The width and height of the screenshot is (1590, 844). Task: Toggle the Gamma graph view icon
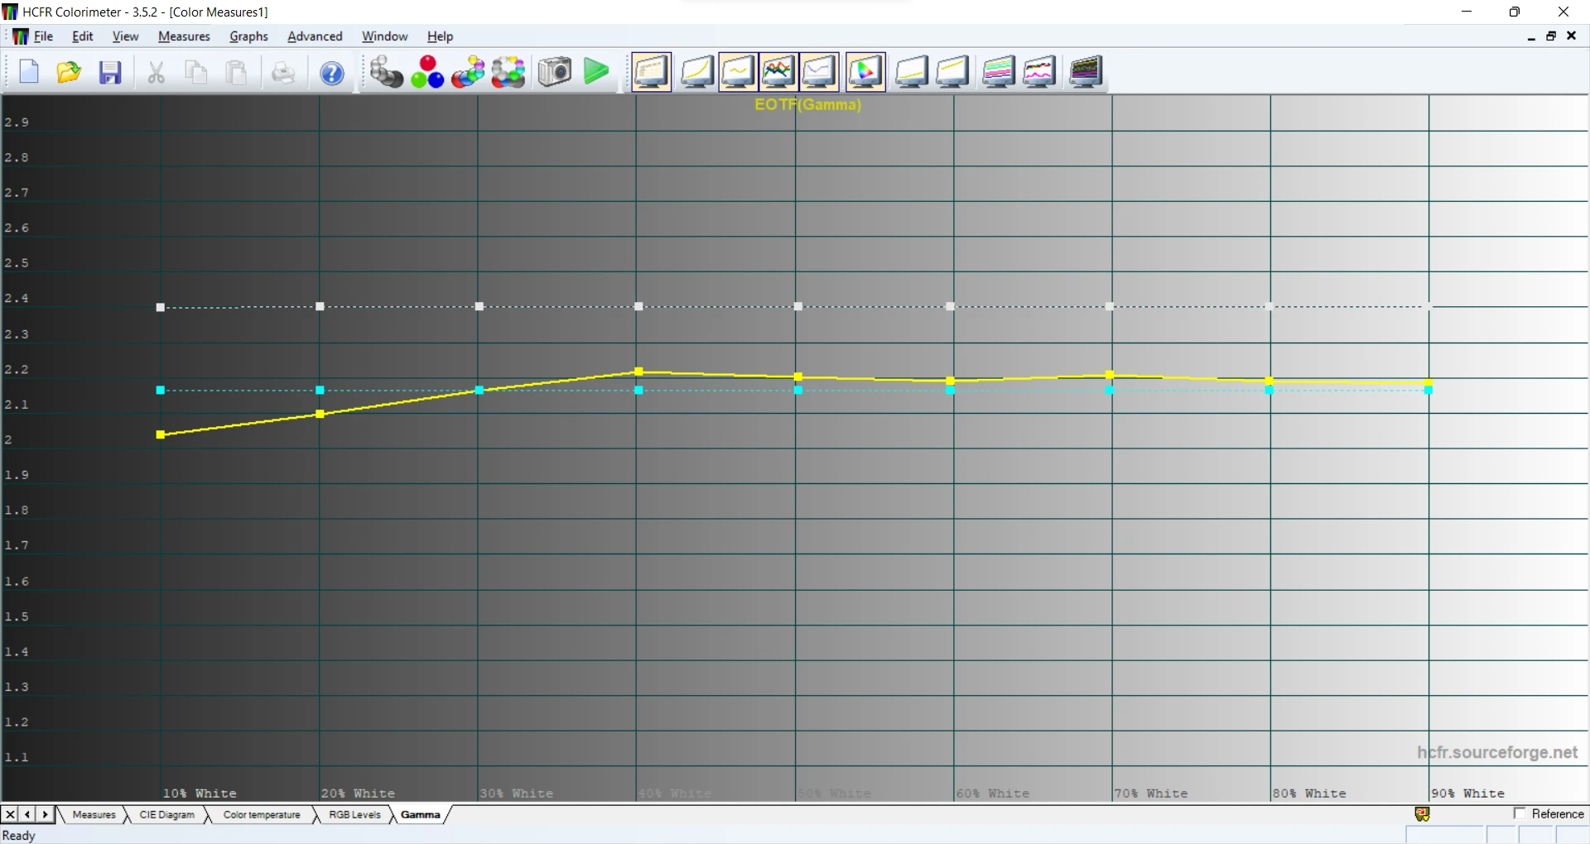(x=737, y=72)
